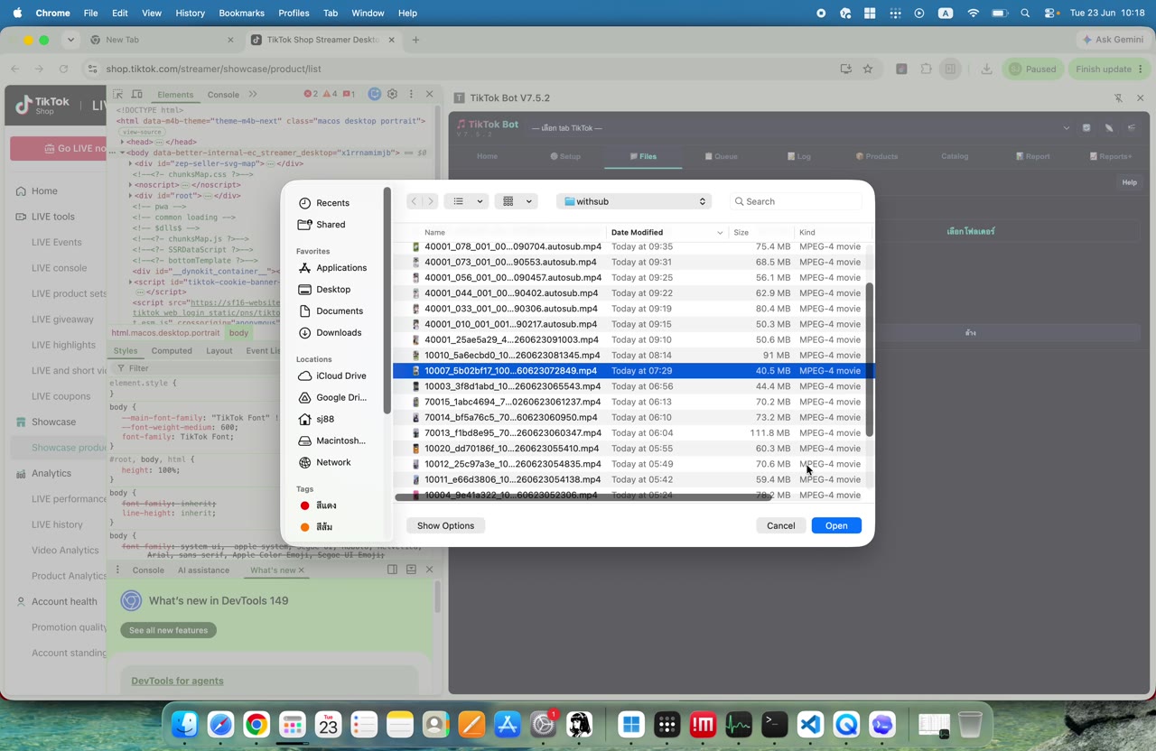
Task: Switch to the Queue tab in TikTok Bot
Action: coord(721,156)
